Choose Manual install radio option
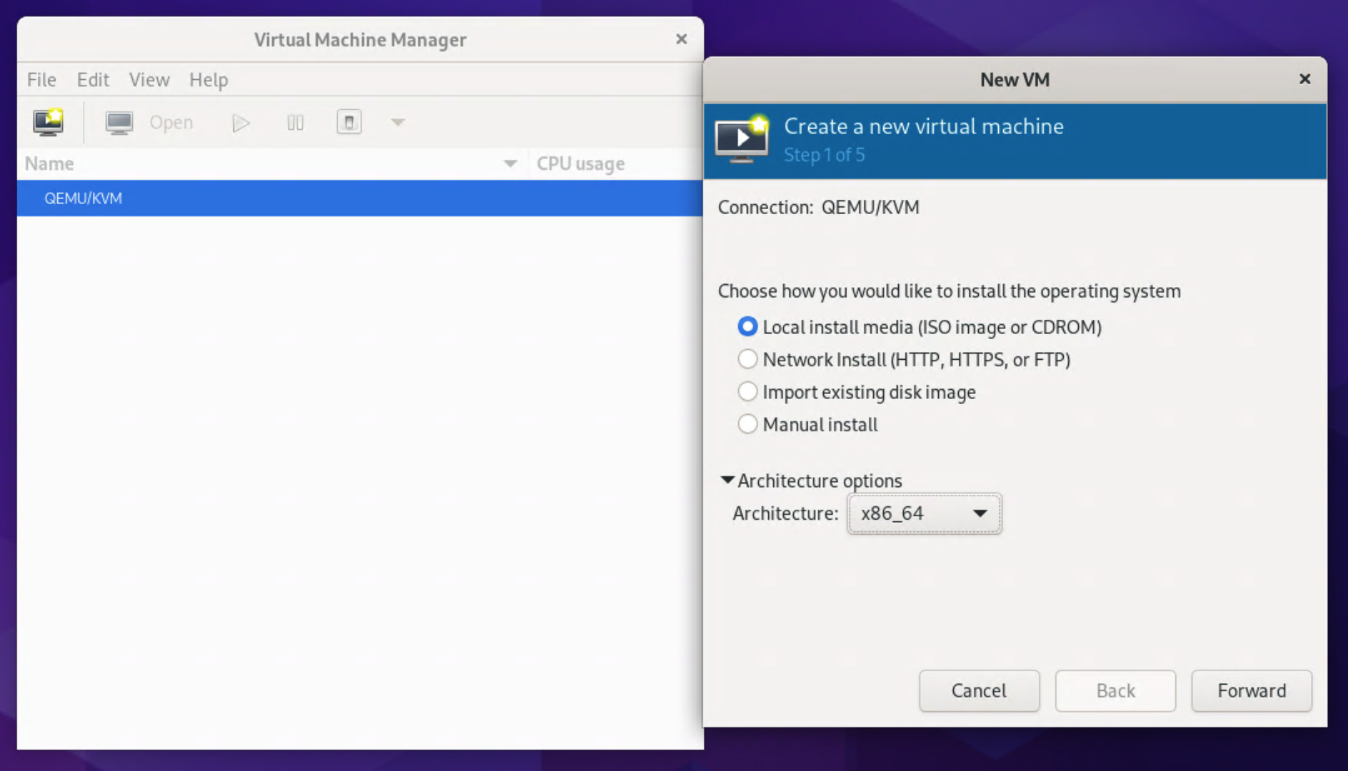The image size is (1348, 771). click(748, 425)
